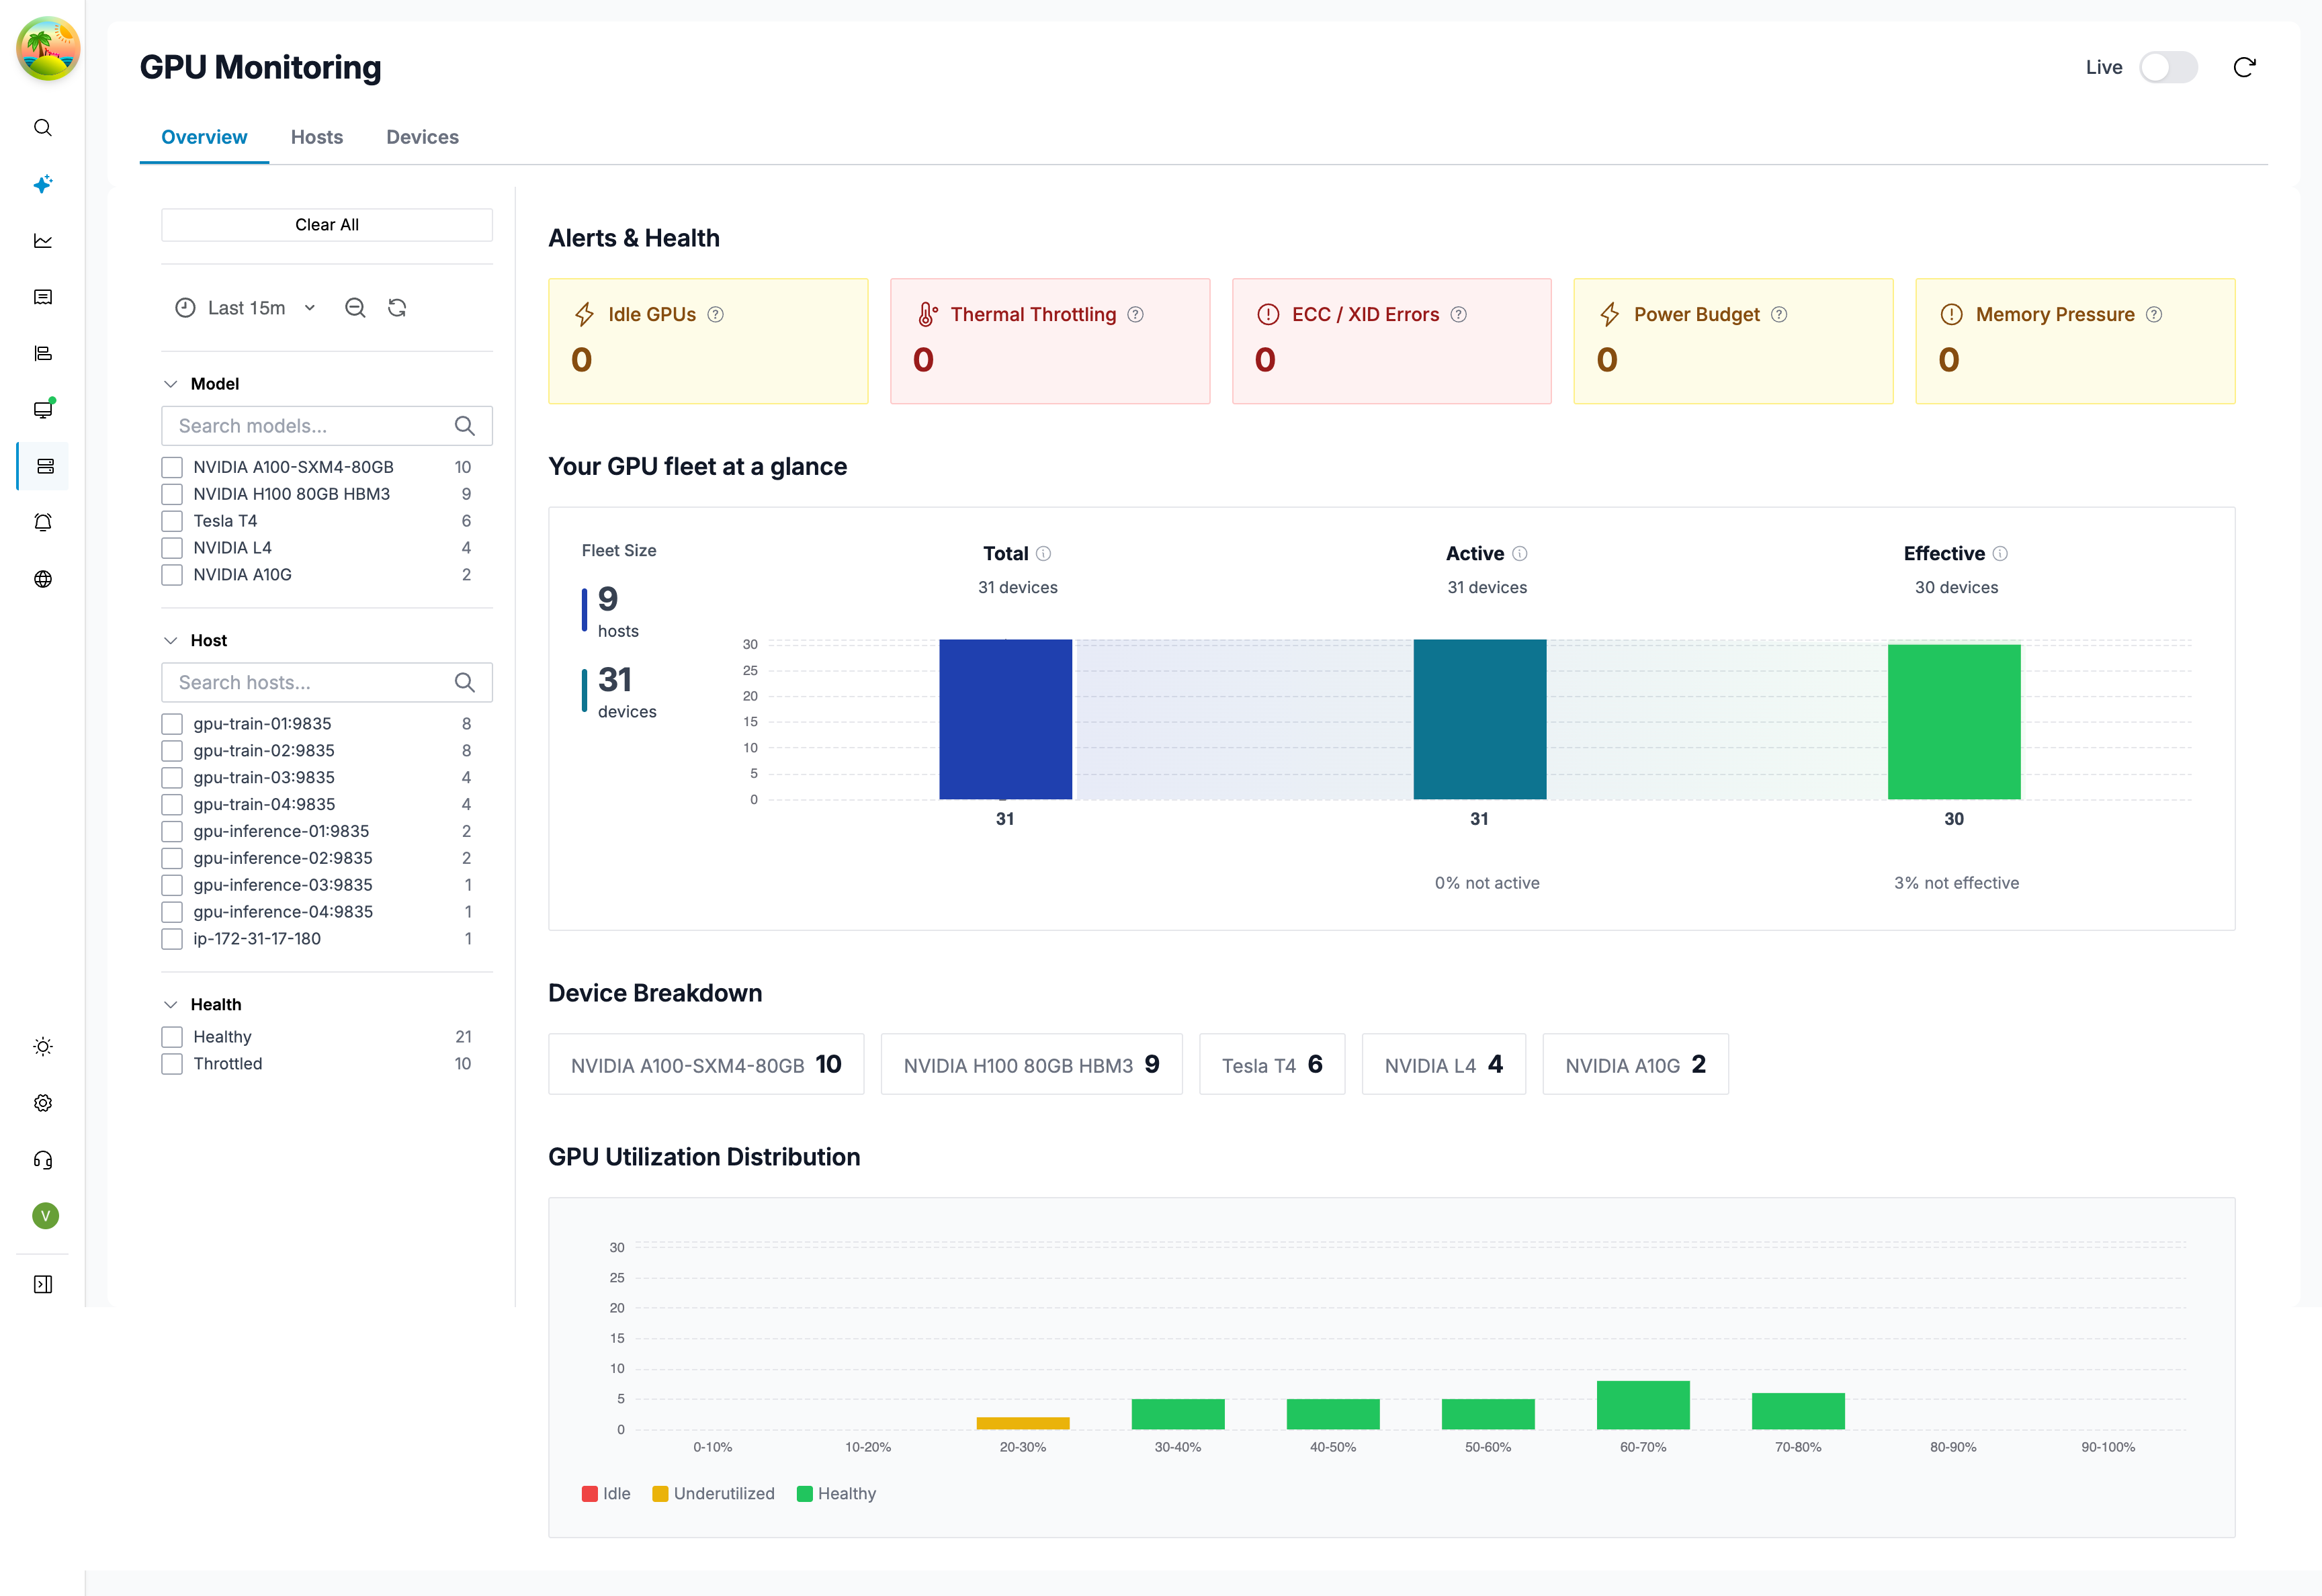Toggle the sun theme icon
The width and height of the screenshot is (2322, 1596).
(43, 1046)
